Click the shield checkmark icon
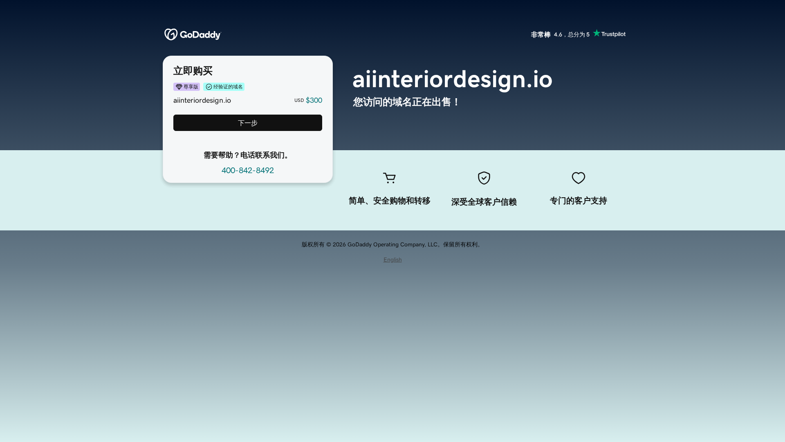The height and width of the screenshot is (442, 785). click(484, 178)
